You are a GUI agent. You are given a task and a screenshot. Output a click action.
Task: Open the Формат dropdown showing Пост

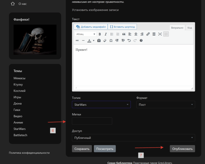(x=166, y=105)
